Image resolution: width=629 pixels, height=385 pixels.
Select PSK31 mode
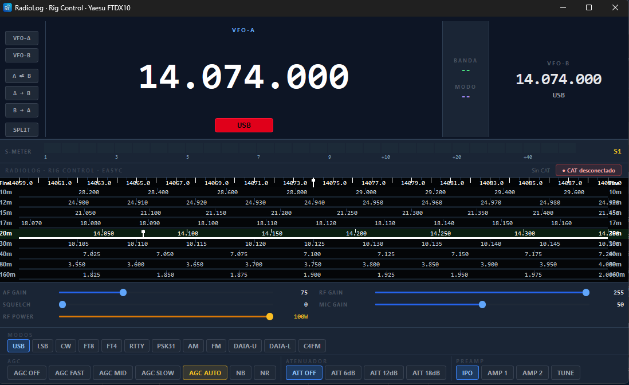pyautogui.click(x=166, y=345)
